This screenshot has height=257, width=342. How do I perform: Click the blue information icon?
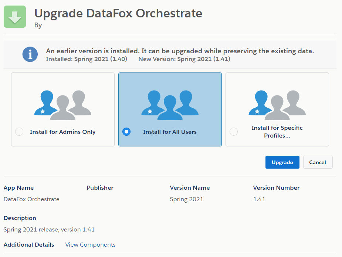(30, 54)
